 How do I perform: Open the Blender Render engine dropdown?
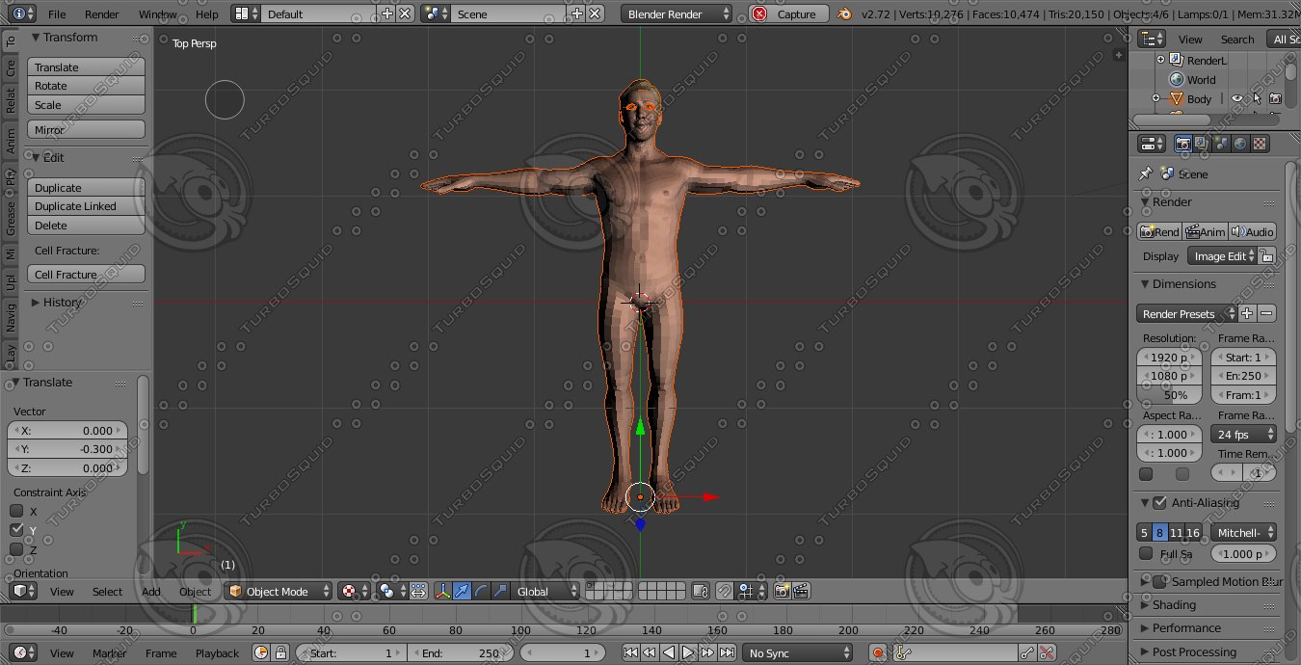pos(677,13)
